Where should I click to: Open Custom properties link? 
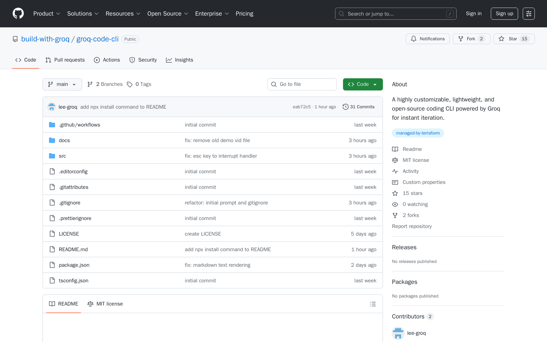pyautogui.click(x=419, y=182)
